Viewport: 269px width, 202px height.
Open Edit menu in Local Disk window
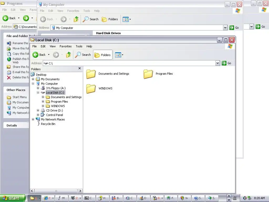pyautogui.click(x=43, y=46)
